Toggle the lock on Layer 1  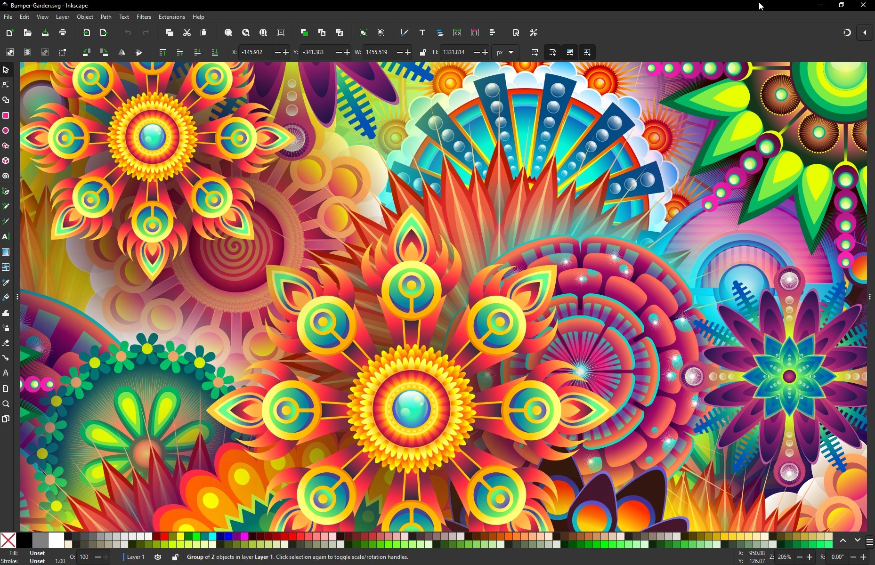[175, 557]
